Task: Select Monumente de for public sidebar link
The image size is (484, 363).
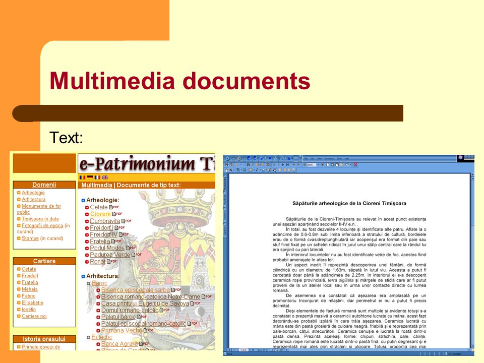Action: pos(39,209)
